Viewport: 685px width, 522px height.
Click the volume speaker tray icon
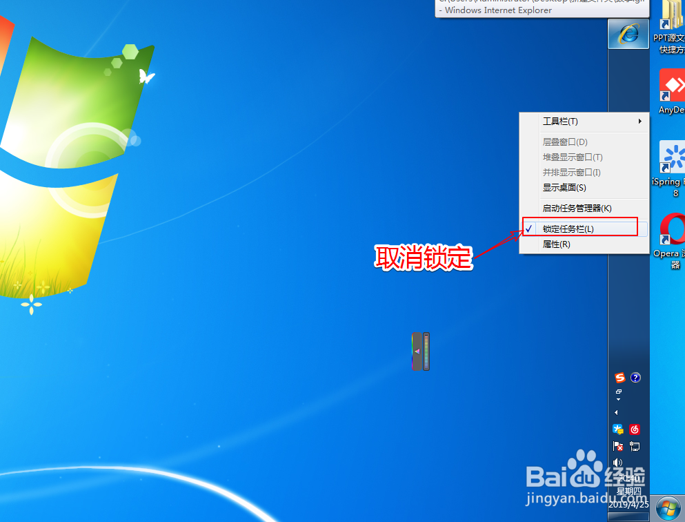(617, 463)
